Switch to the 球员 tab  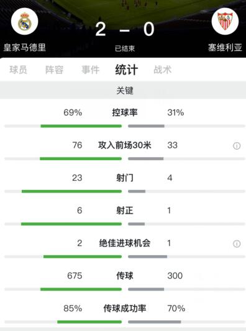pyautogui.click(x=18, y=70)
